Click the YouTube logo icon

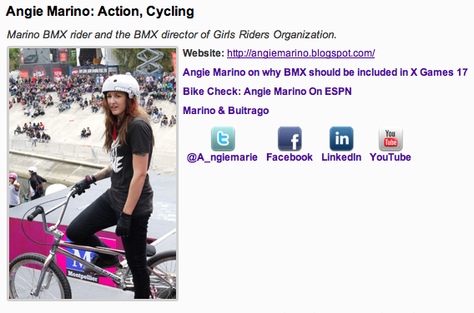(391, 139)
